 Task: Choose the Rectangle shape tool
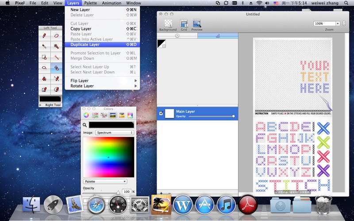tap(45, 90)
